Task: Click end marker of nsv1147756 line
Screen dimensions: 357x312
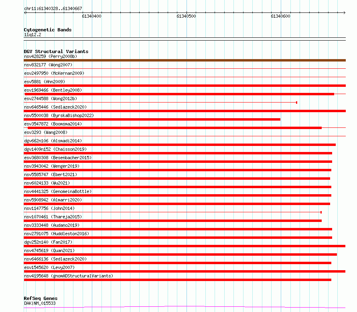Action: 321,212
